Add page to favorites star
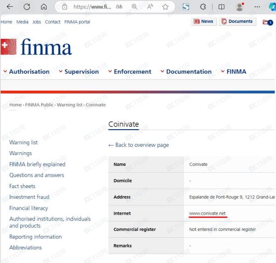The image size is (276, 263). click(x=165, y=7)
